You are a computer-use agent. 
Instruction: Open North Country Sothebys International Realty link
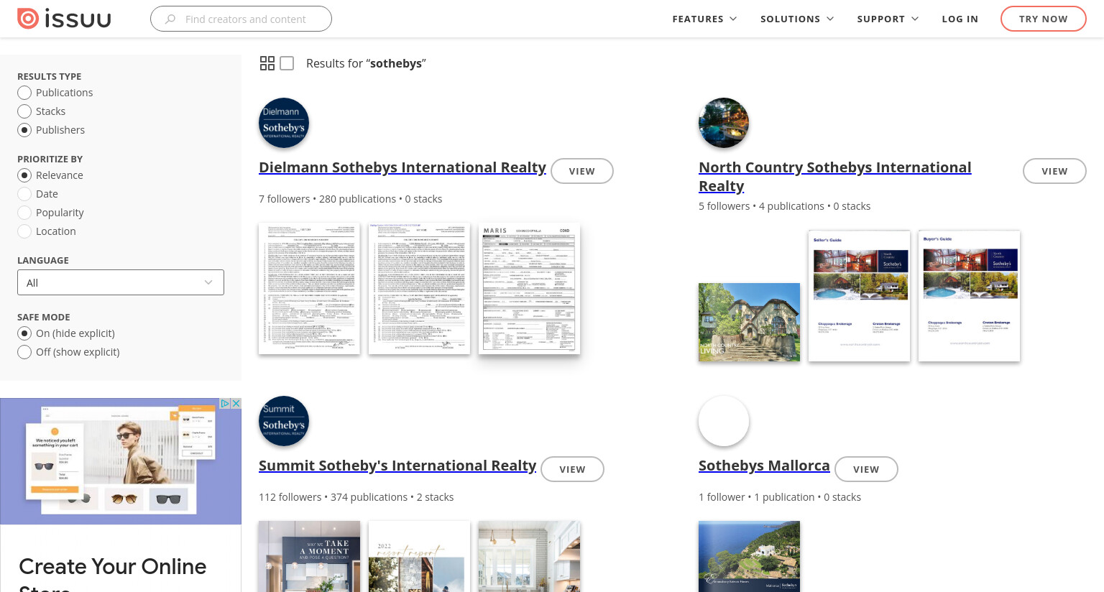(835, 177)
